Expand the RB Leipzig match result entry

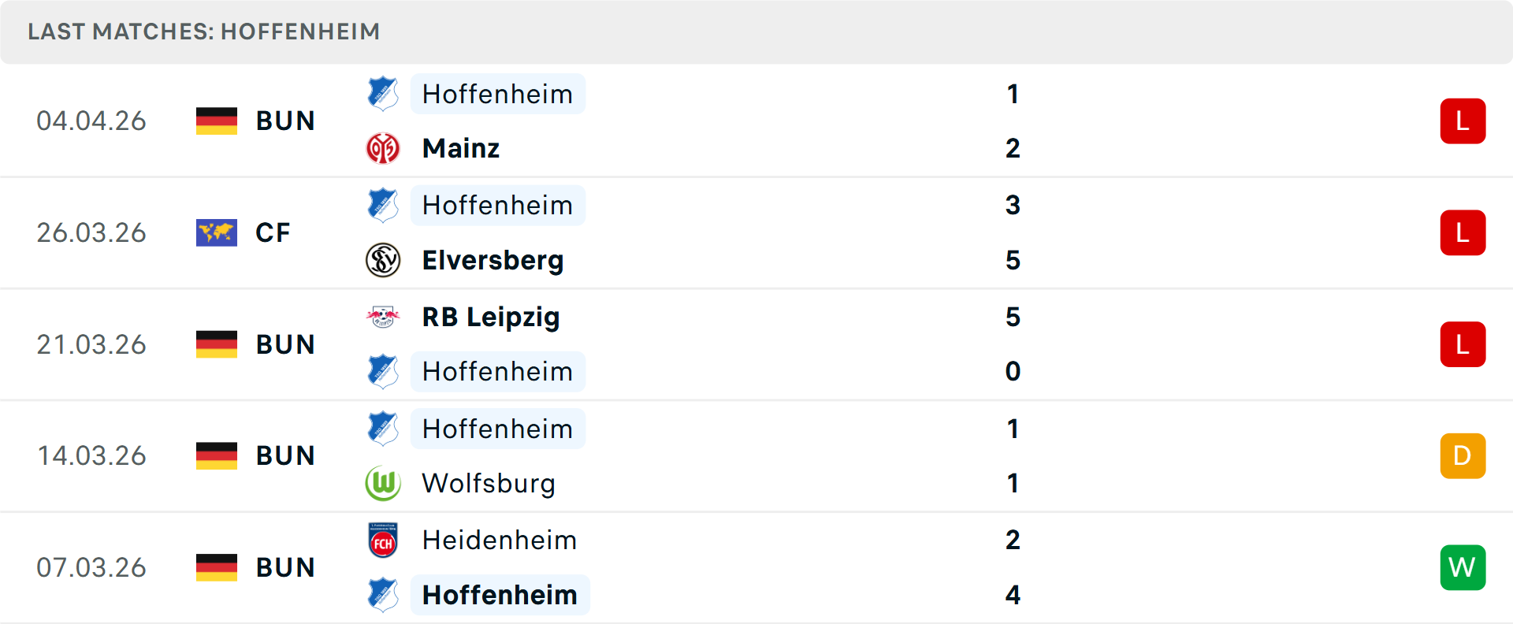pos(1463,344)
